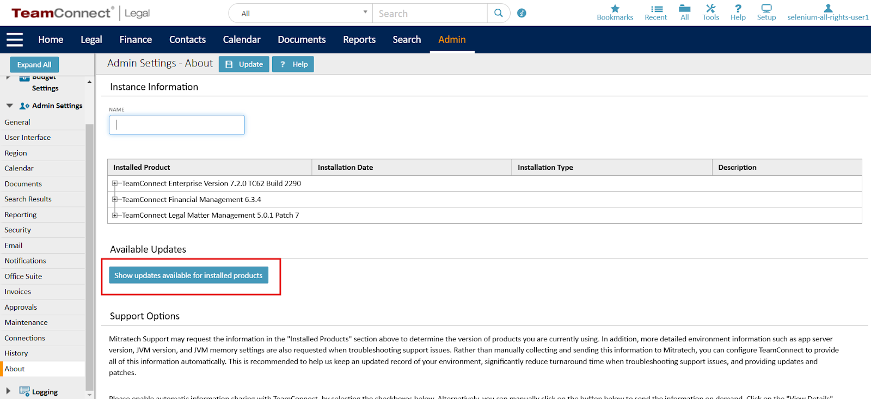Viewport: 871px width, 399px height.
Task: Click the search magnifier icon
Action: [x=499, y=13]
